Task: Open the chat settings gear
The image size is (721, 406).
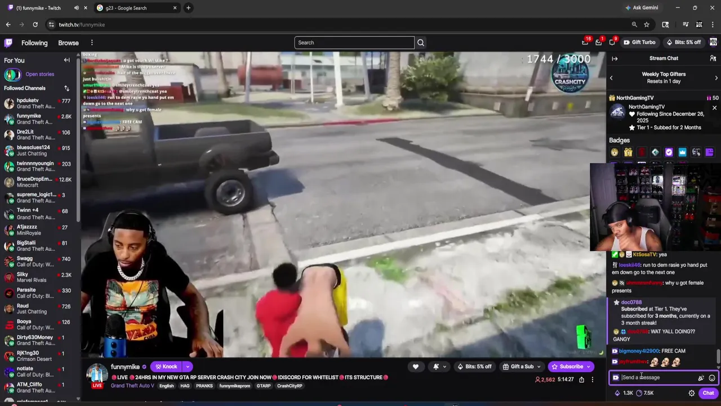Action: (692, 393)
